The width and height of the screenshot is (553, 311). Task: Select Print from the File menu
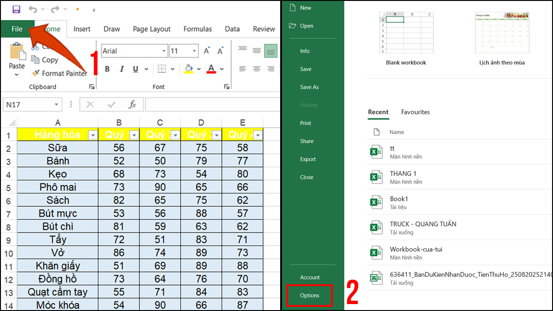tap(306, 123)
